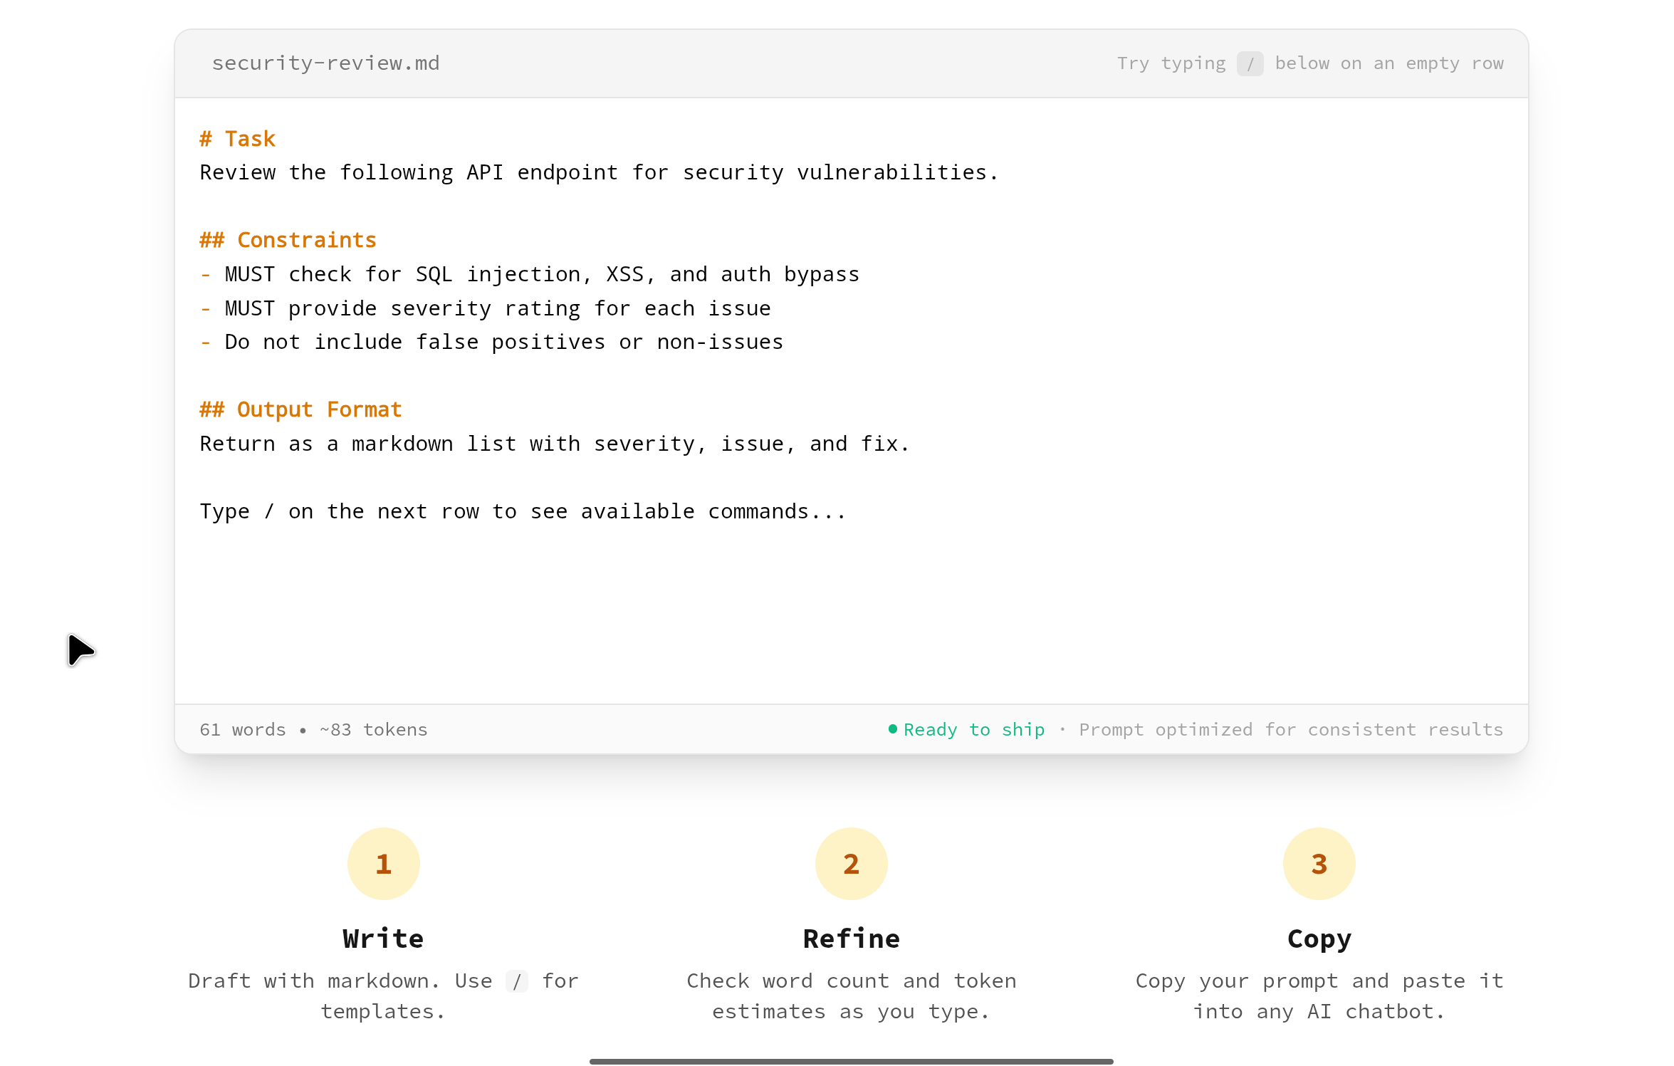Click the '~83 tokens' estimate
This screenshot has width=1674, height=1066.
click(372, 729)
